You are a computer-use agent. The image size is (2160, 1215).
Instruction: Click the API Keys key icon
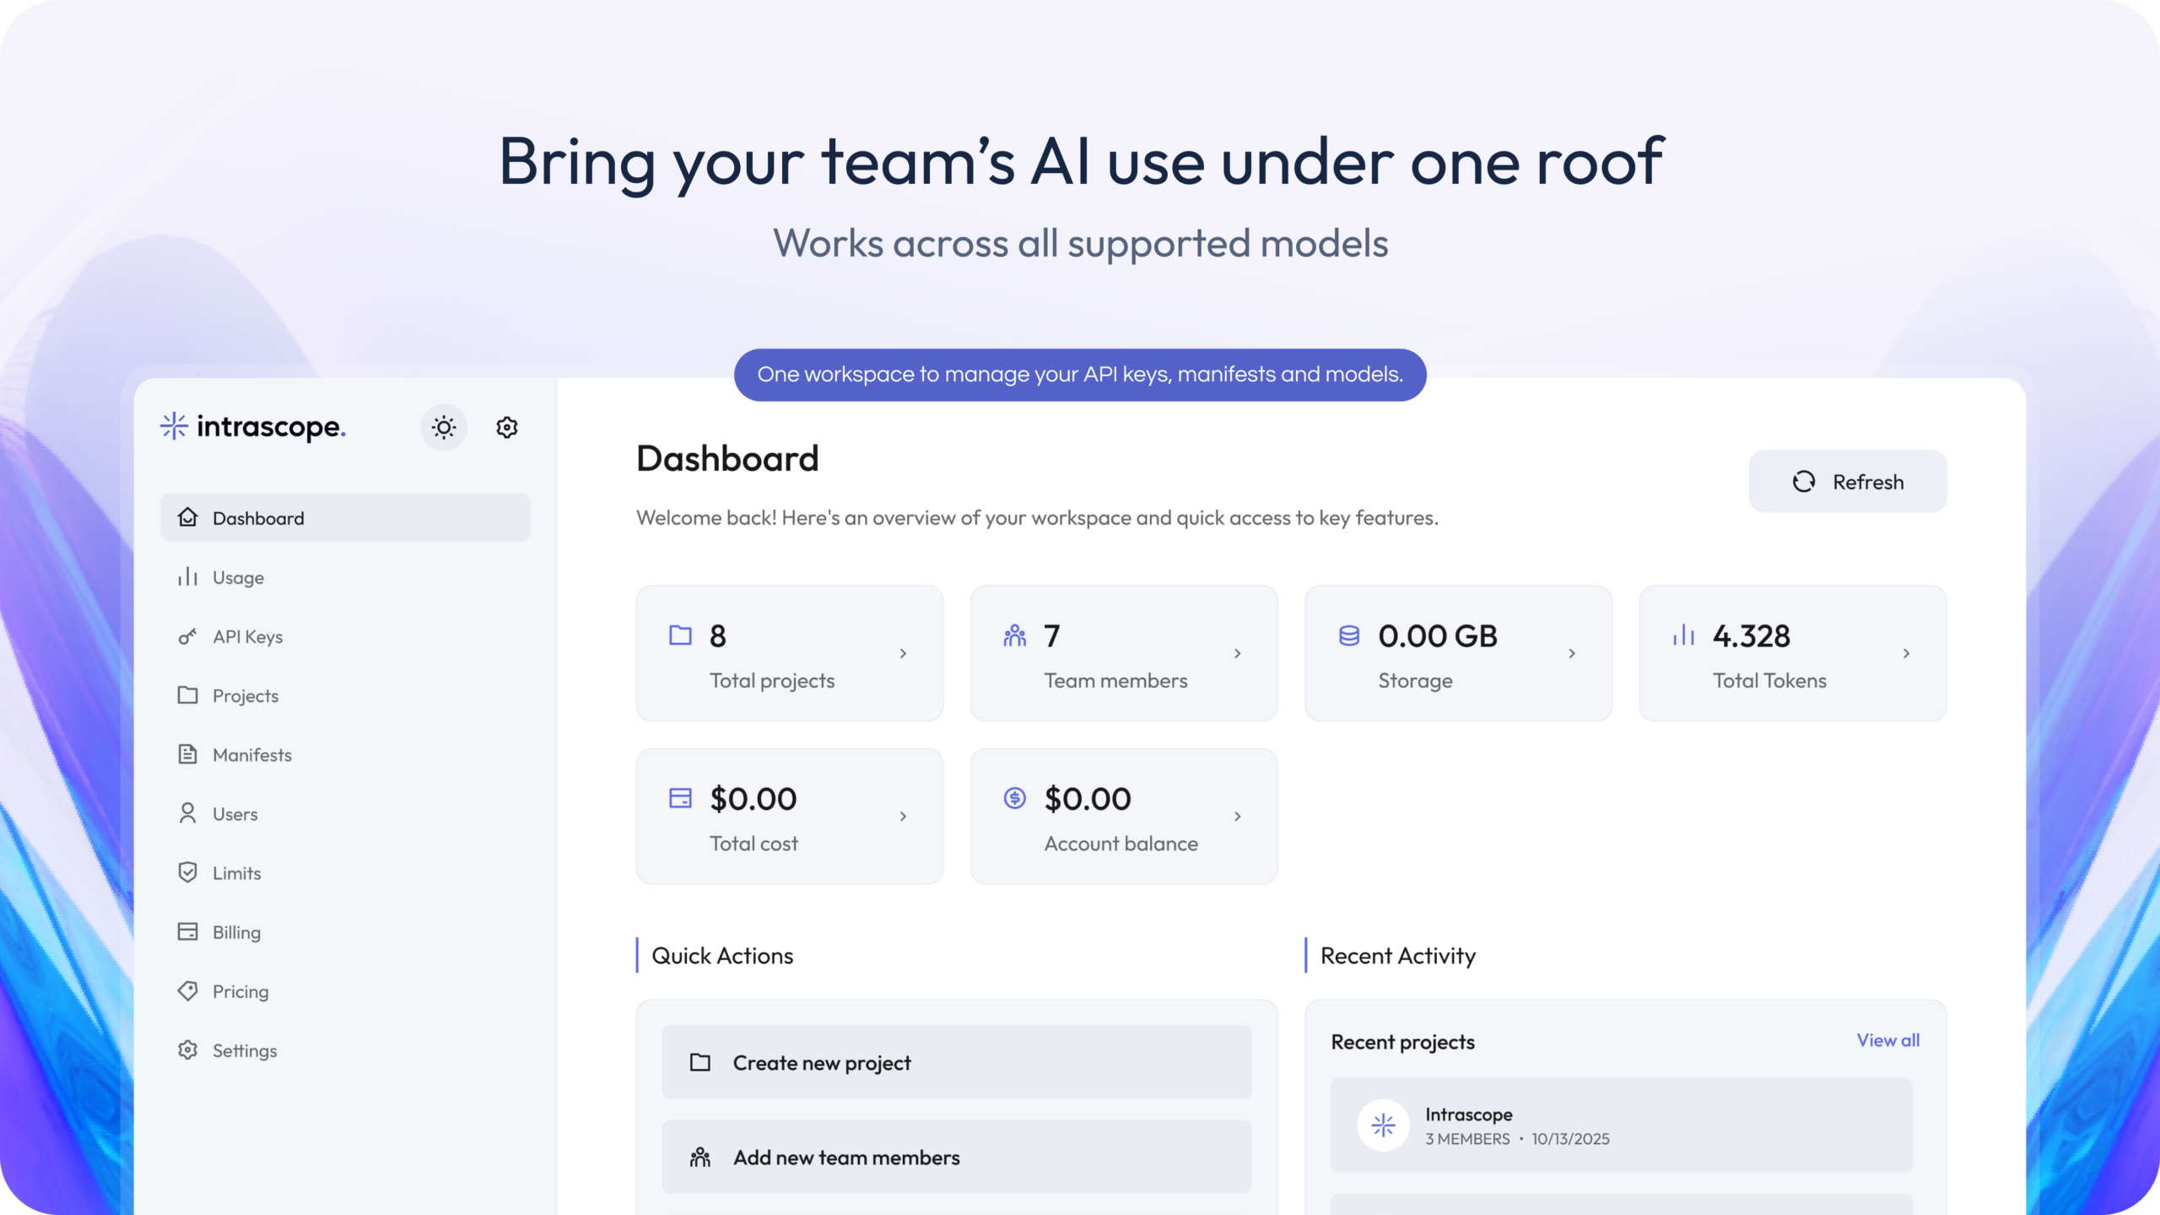[x=187, y=636]
